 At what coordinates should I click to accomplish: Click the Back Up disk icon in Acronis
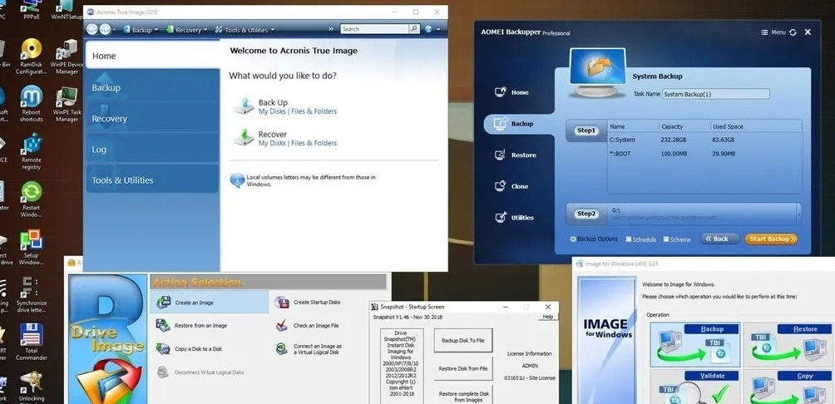[x=245, y=106]
